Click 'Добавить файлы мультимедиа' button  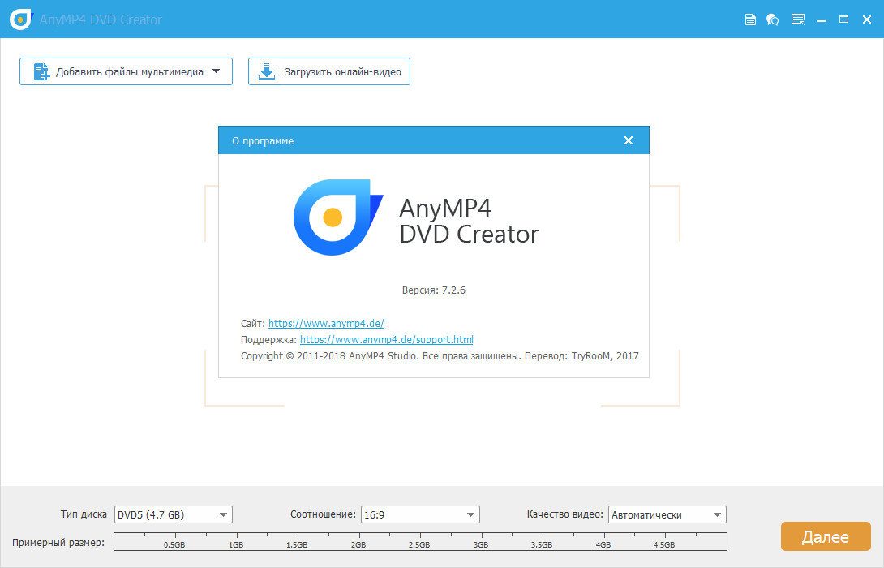pos(126,71)
